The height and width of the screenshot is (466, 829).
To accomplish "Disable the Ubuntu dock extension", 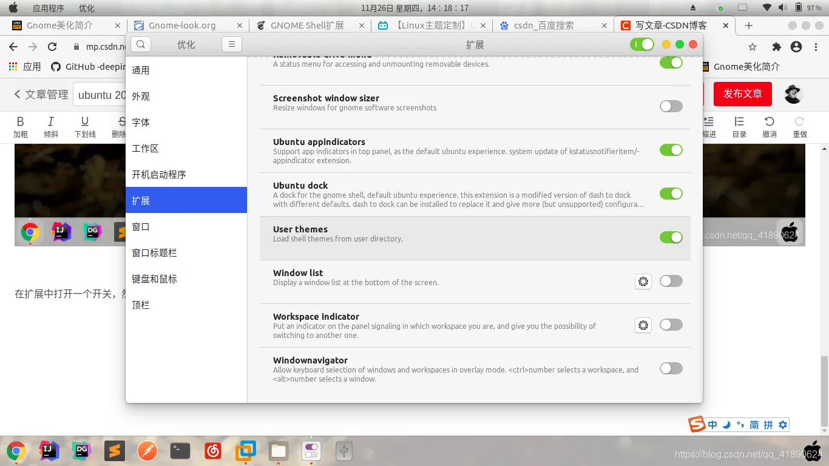I will [x=671, y=194].
